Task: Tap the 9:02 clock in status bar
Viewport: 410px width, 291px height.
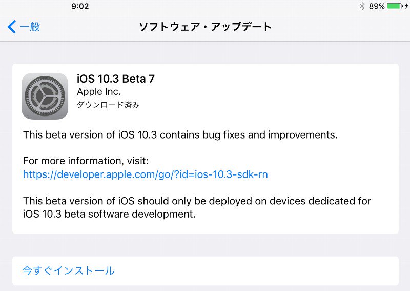Action: point(80,6)
